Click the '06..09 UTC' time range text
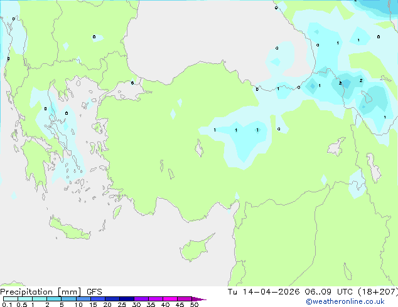The width and height of the screenshot is (398, 307). point(329,292)
